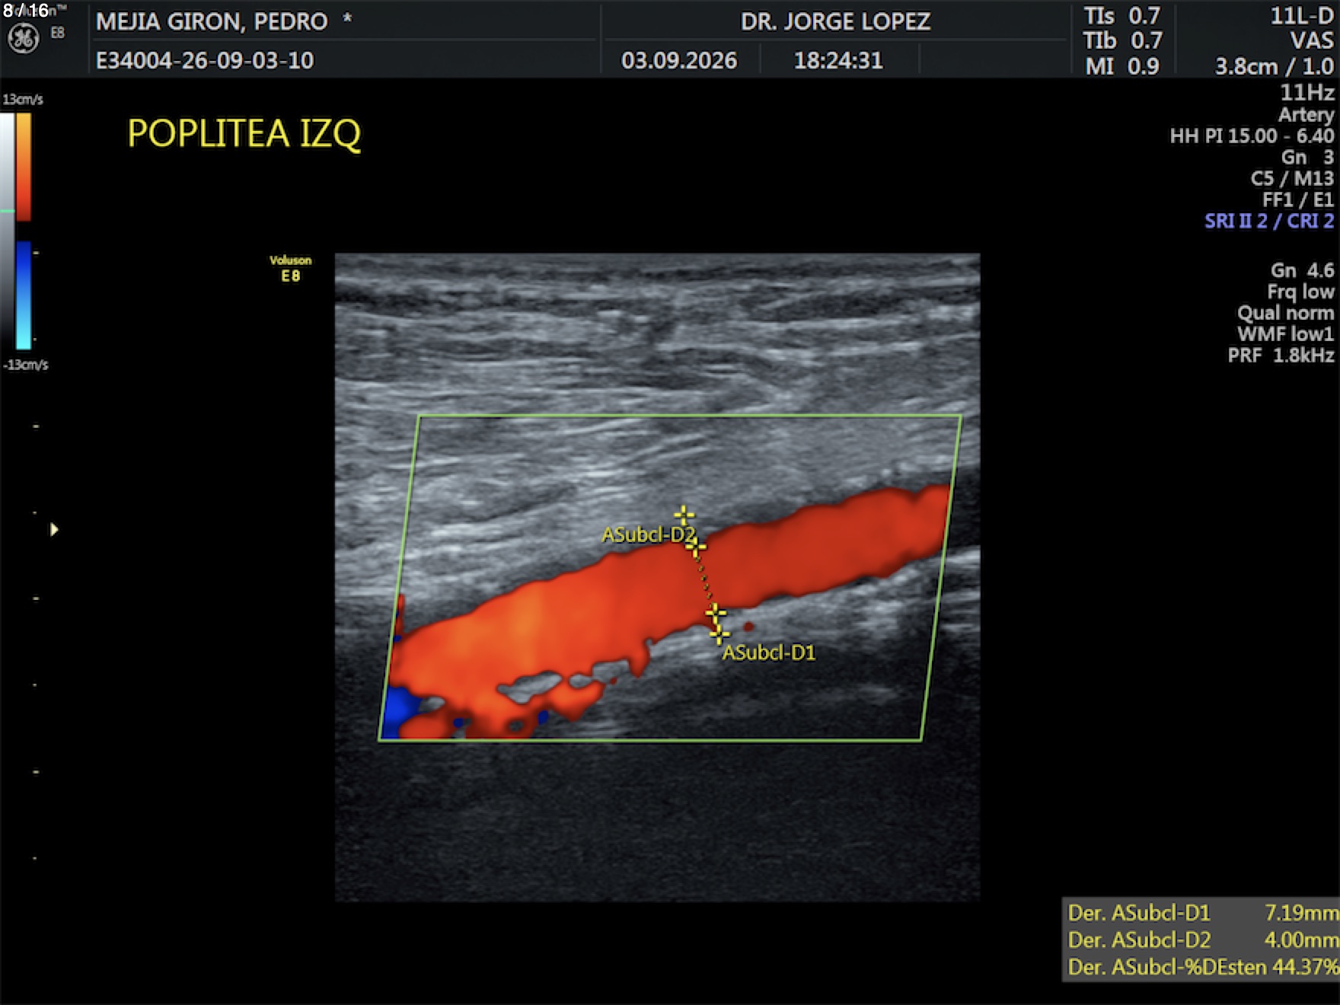The image size is (1340, 1005).
Task: Click the ASubcl-%DEsten 44.37% result line
Action: point(1203,967)
